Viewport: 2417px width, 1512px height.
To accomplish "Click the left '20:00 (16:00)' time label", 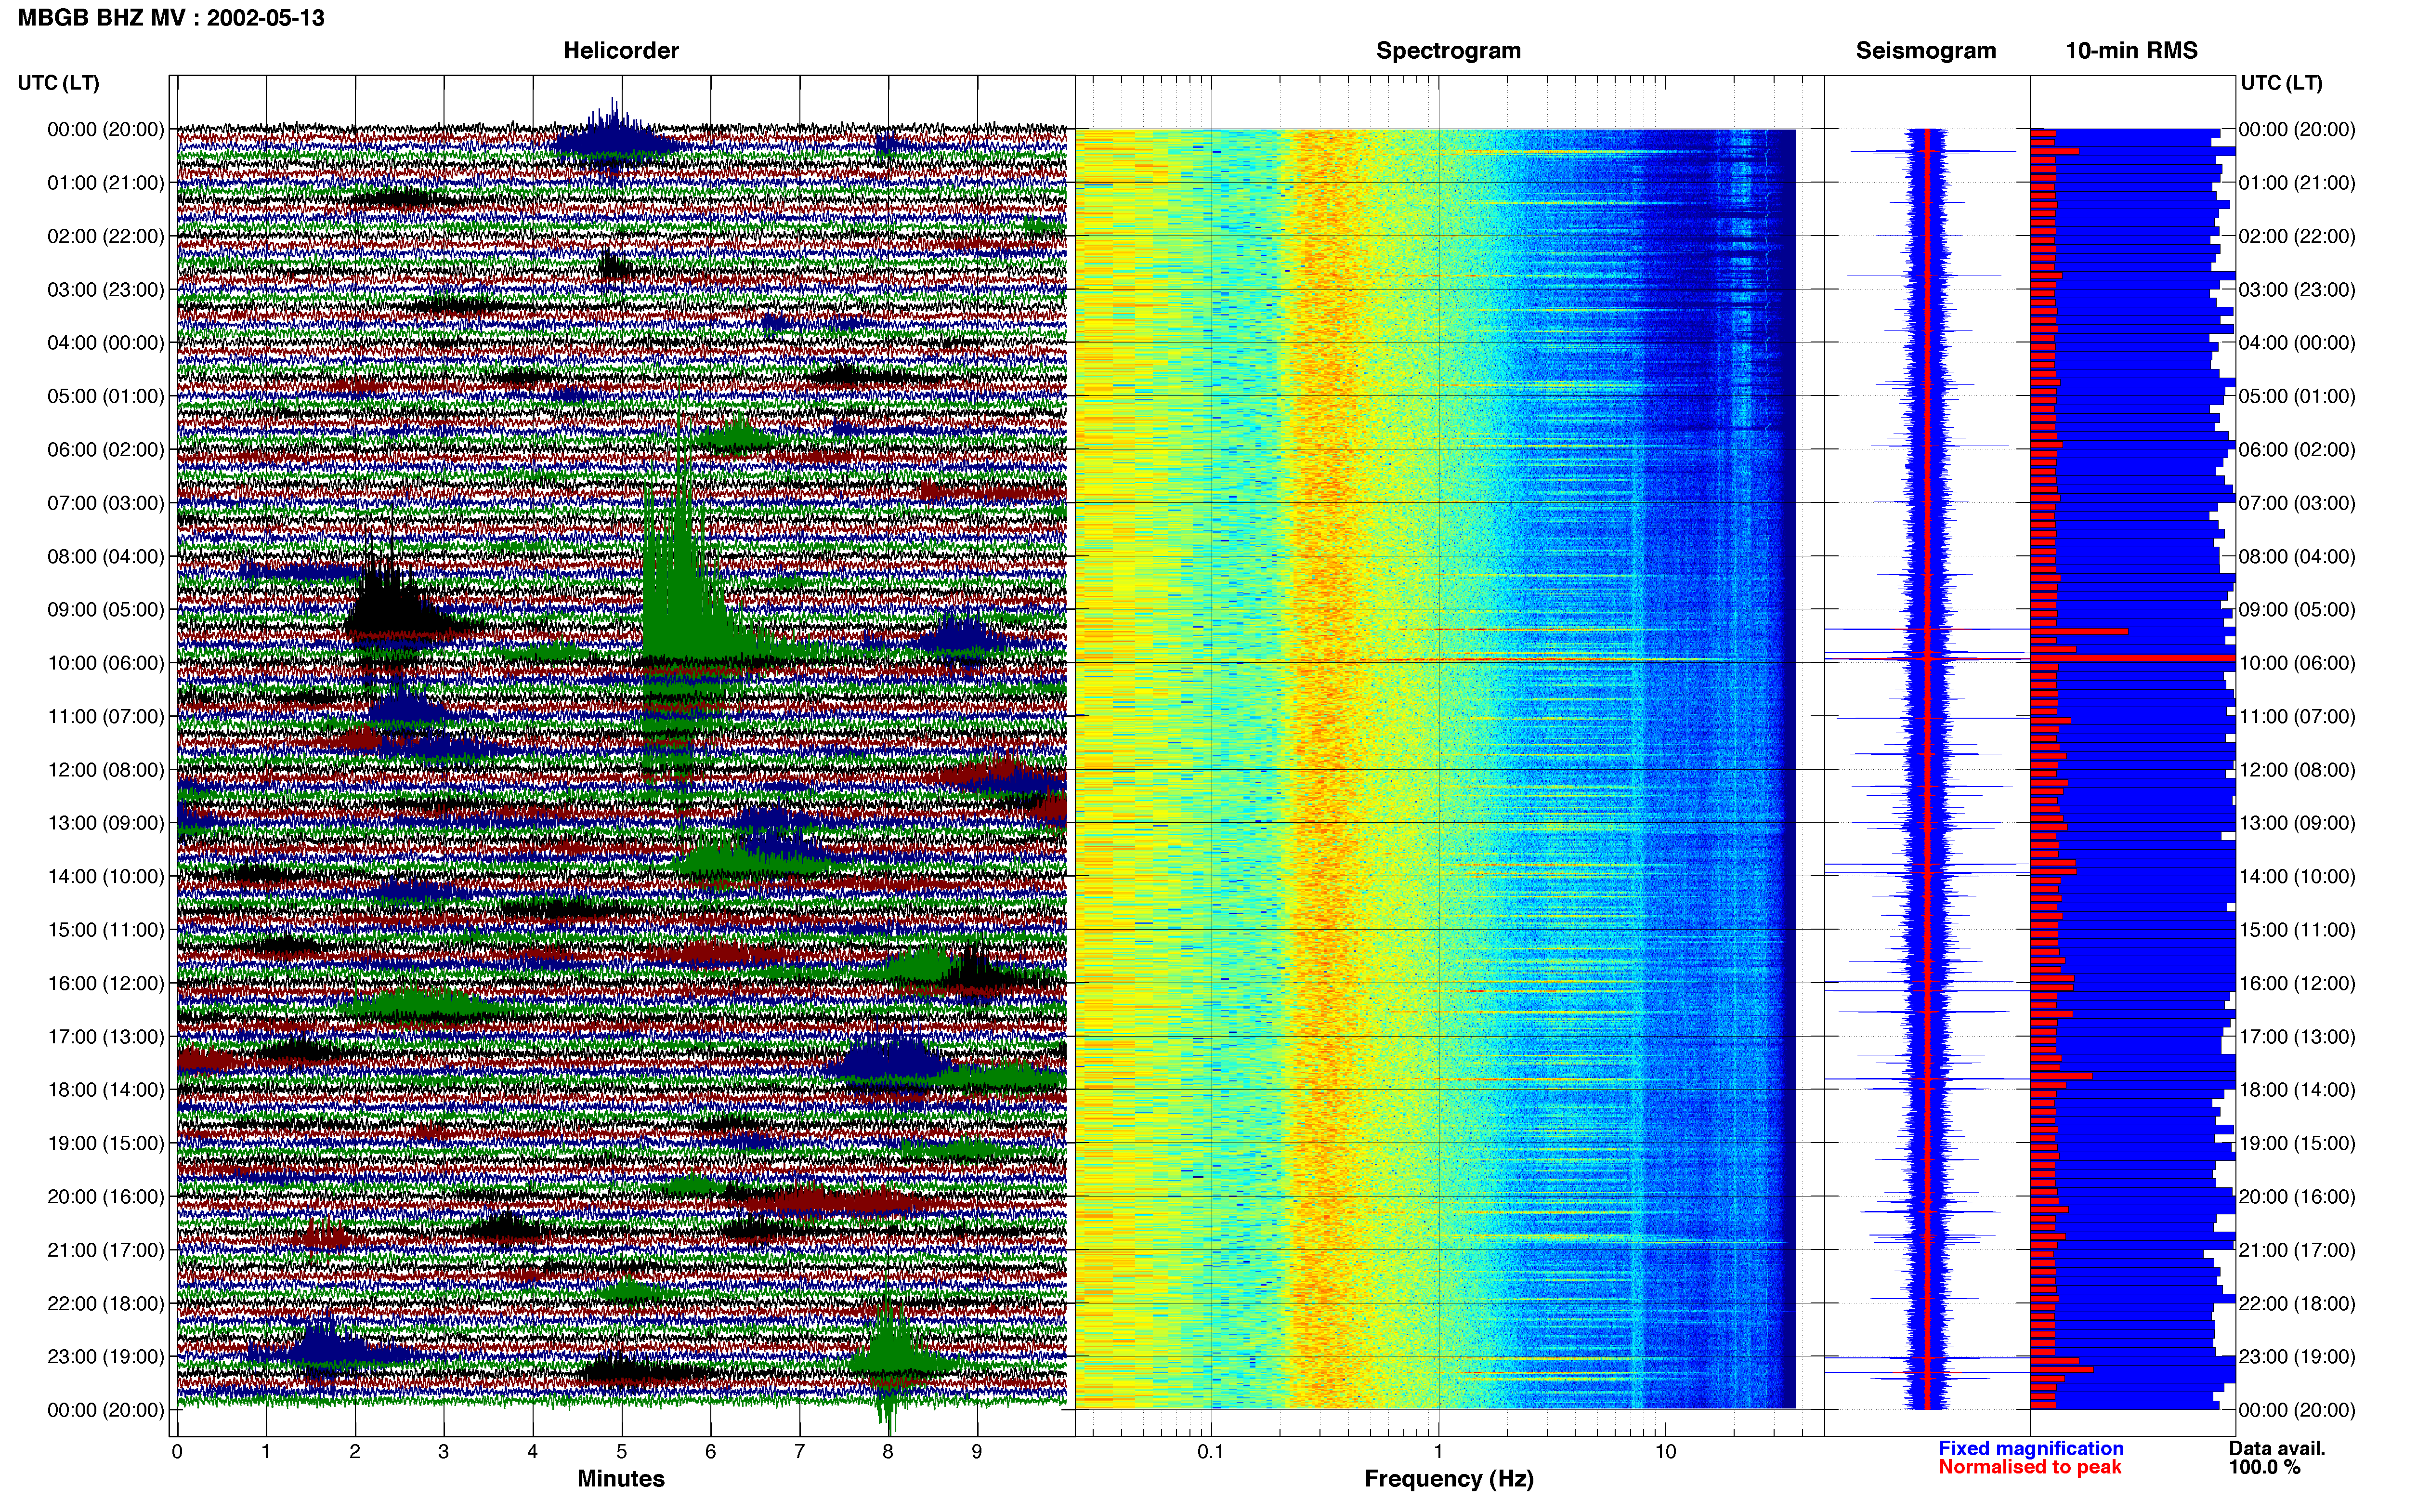I will pyautogui.click(x=106, y=1197).
